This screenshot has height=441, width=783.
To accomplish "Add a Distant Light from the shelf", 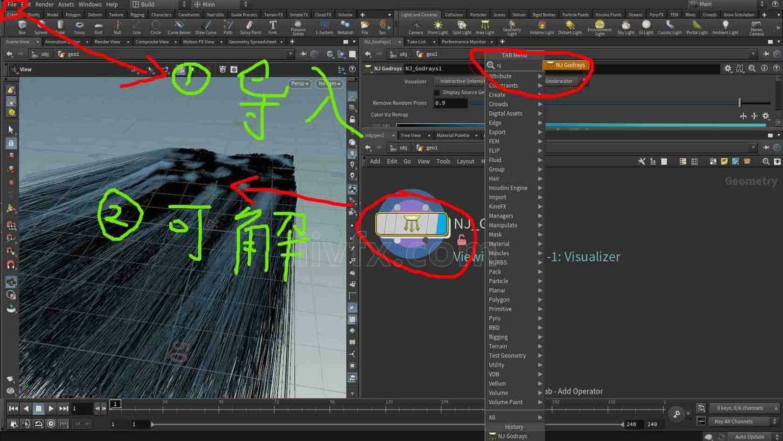I will (570, 27).
